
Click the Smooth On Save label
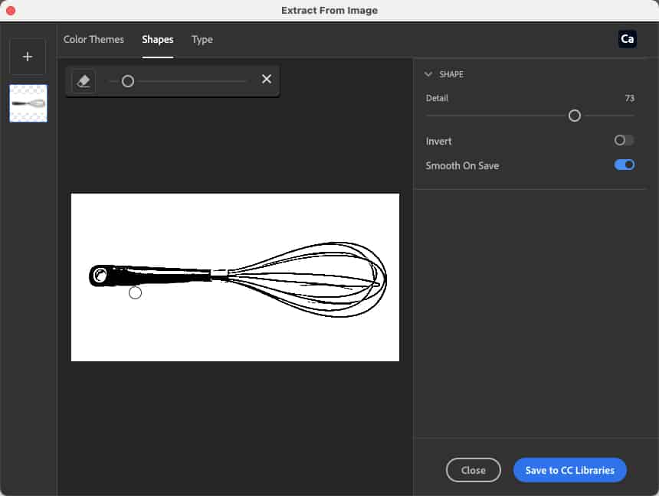(x=462, y=166)
